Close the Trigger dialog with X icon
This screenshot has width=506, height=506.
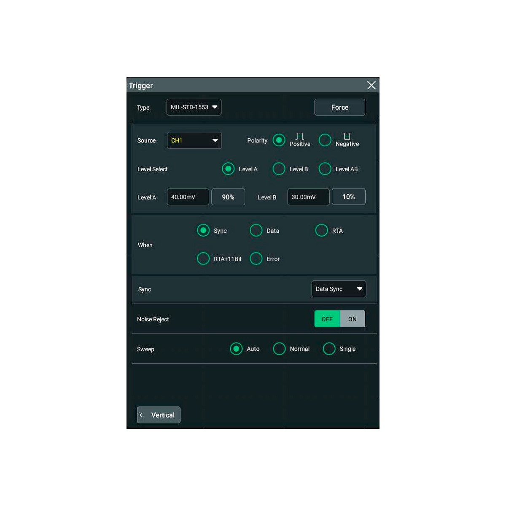[x=371, y=85]
